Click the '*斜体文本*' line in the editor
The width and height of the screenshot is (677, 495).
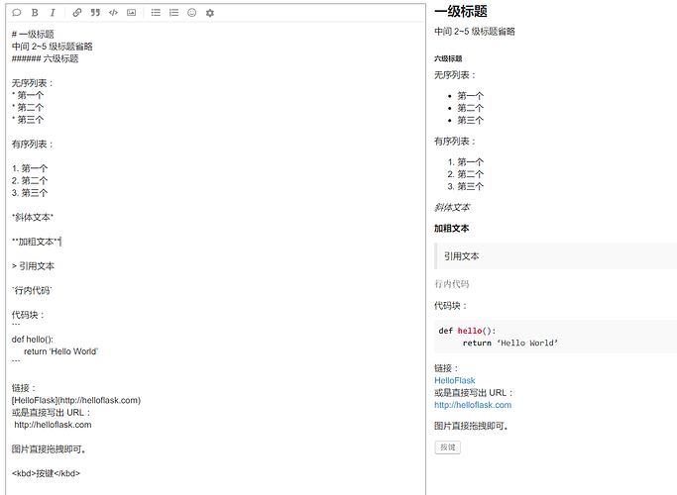(33, 218)
